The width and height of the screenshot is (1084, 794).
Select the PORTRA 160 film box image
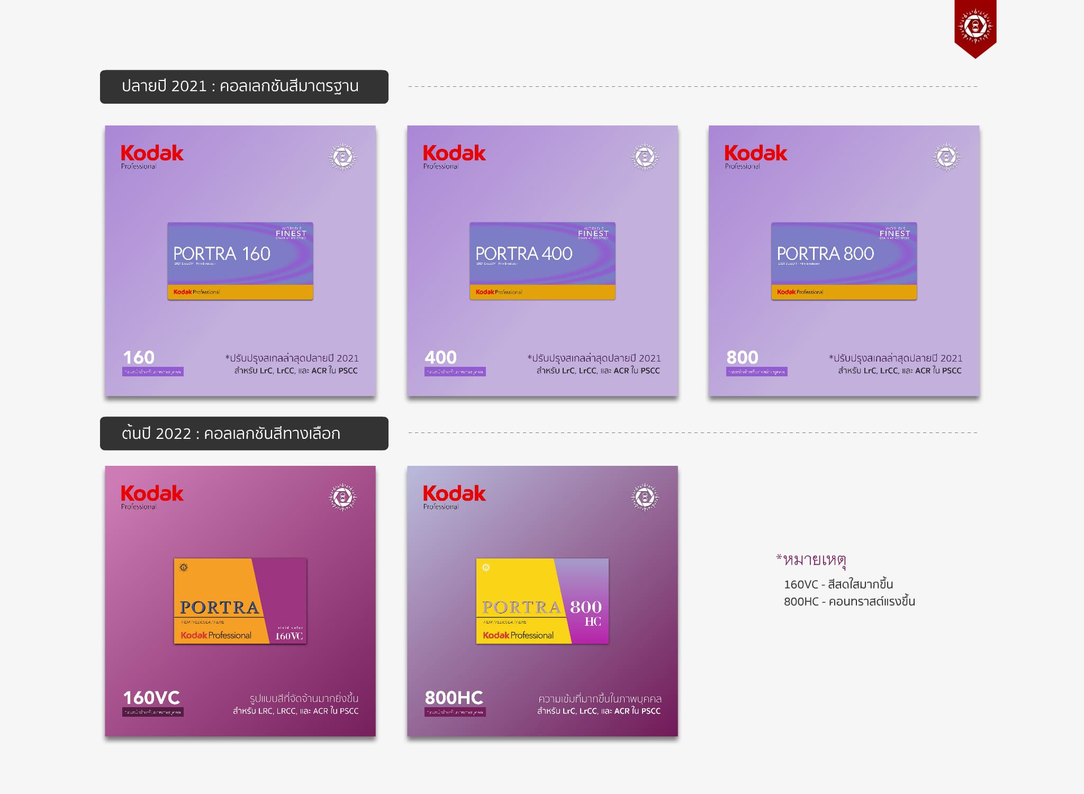pyautogui.click(x=240, y=261)
